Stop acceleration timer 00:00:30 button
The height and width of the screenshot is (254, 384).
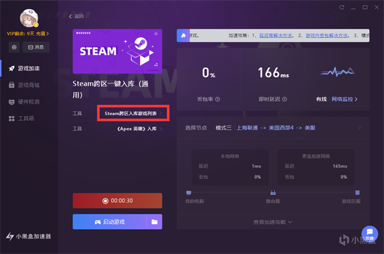[x=117, y=201]
